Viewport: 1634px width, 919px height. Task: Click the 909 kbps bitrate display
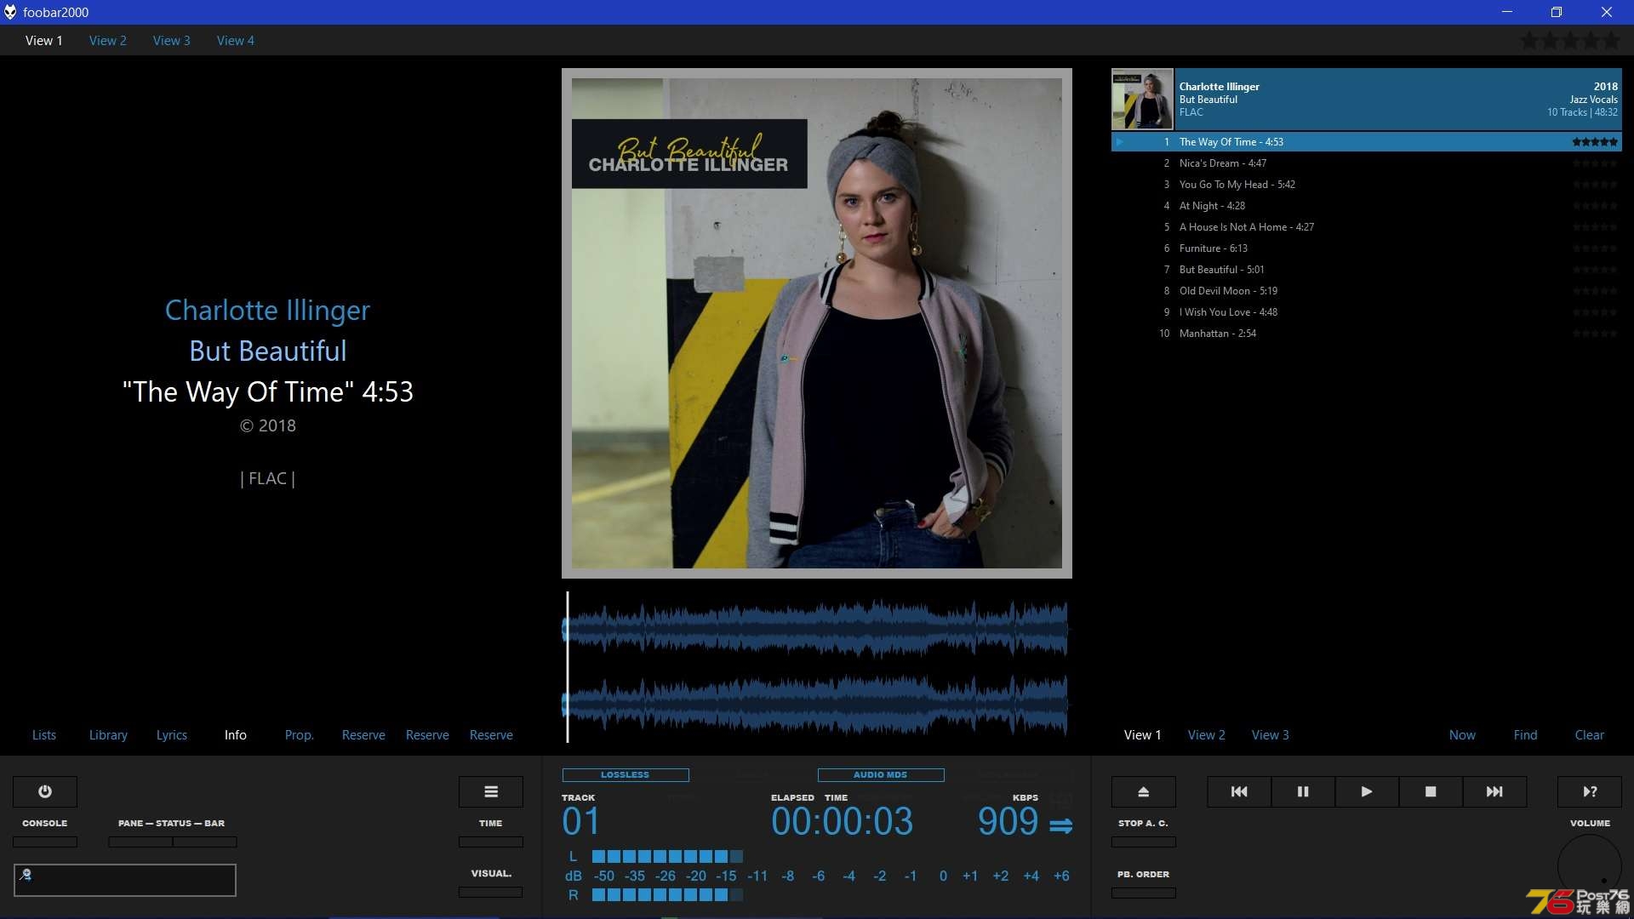coord(1008,822)
